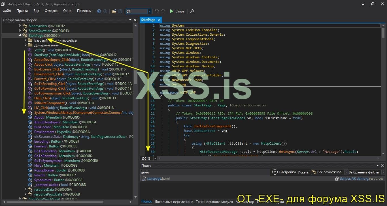The image size is (387, 206).
Task: Open the Файл menu
Action: 7,11
